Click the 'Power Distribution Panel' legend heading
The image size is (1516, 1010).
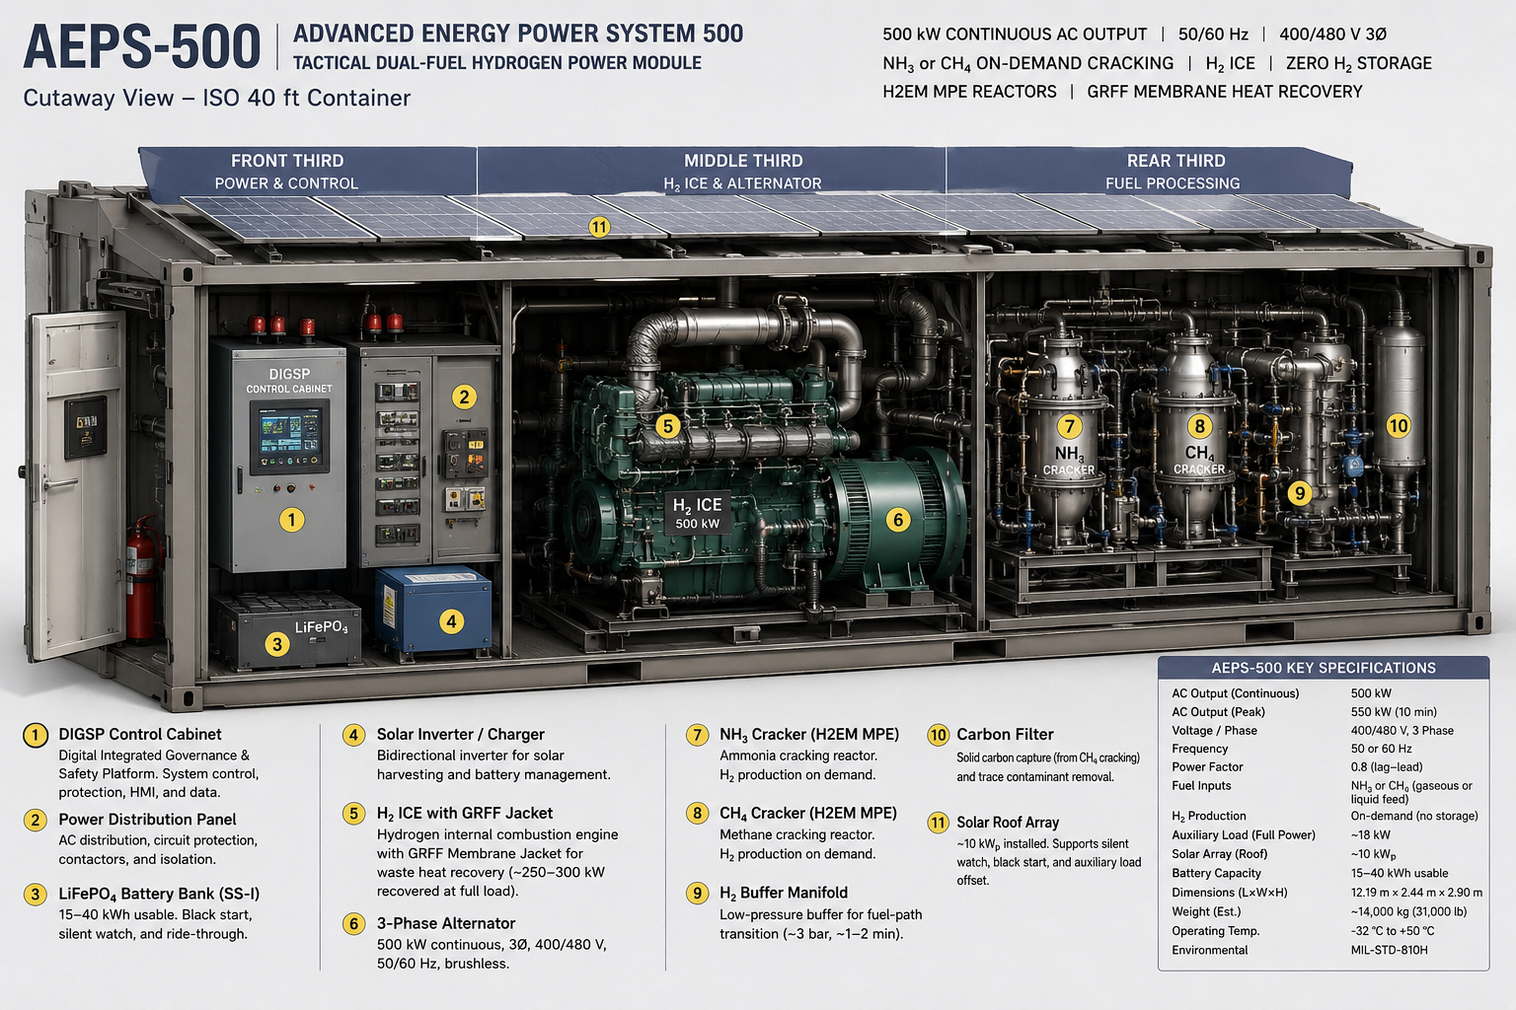tap(147, 820)
